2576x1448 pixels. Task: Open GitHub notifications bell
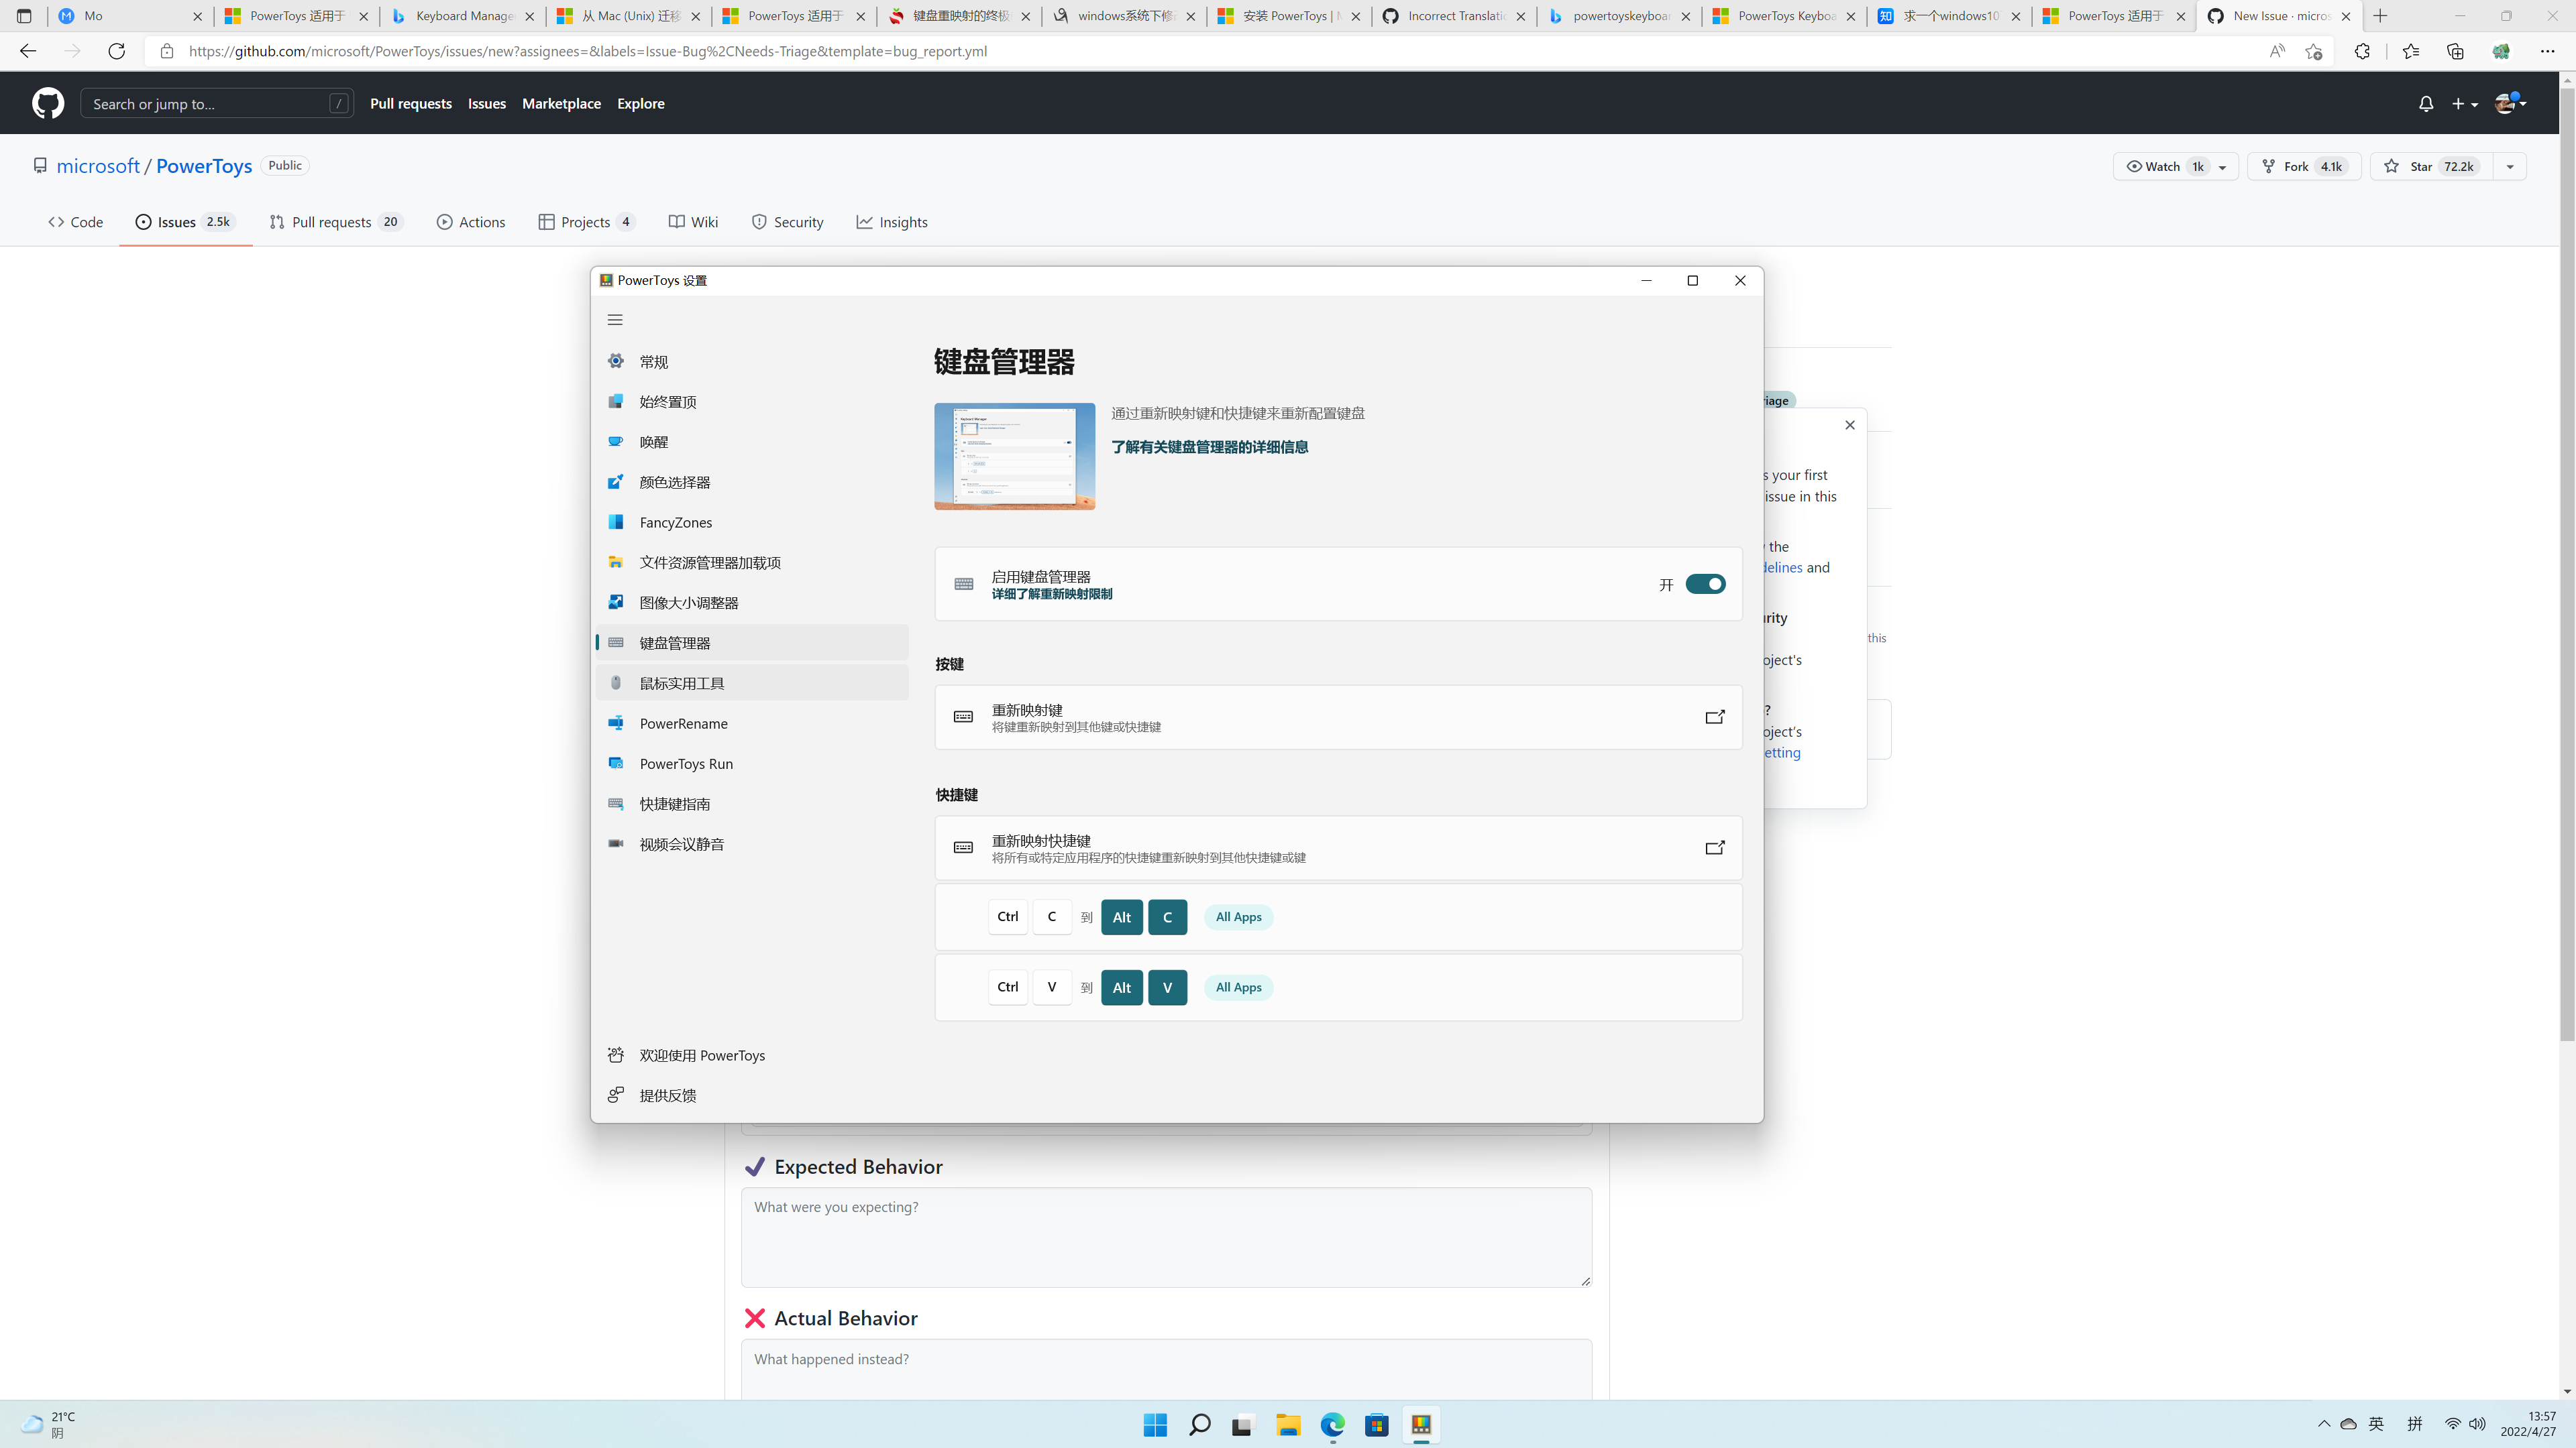tap(2426, 103)
